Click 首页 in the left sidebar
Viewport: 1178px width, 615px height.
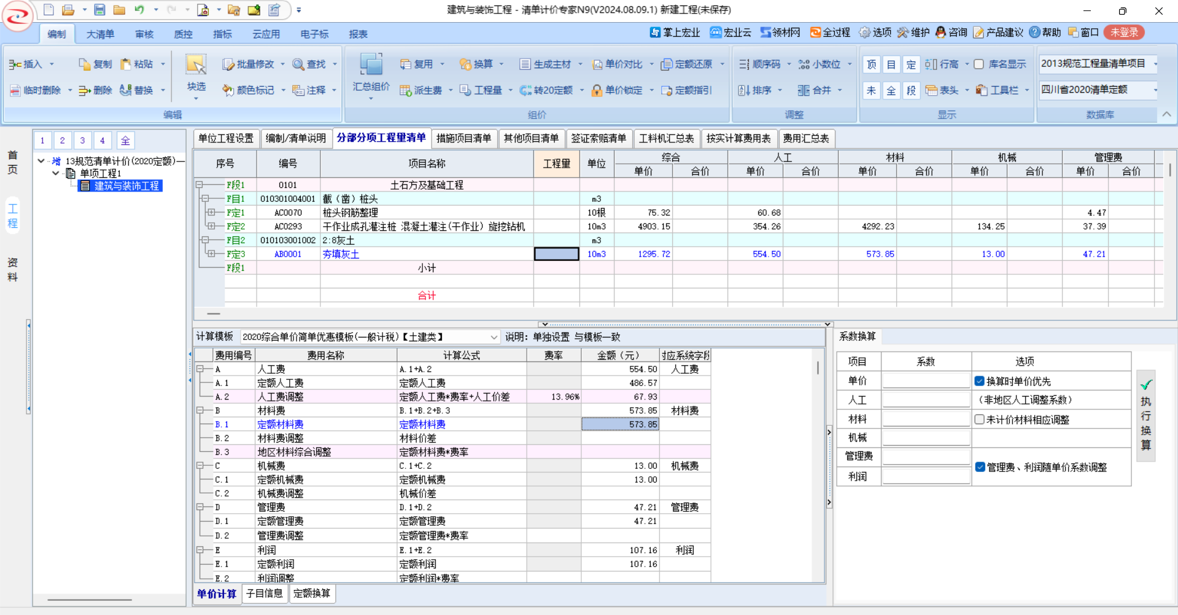(x=12, y=163)
